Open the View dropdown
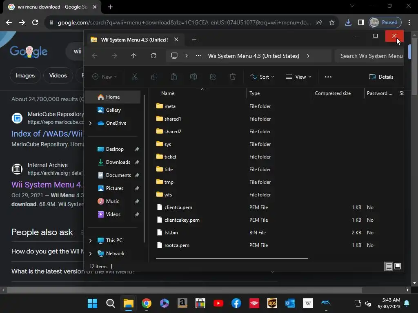Image resolution: width=418 pixels, height=313 pixels. coord(298,77)
